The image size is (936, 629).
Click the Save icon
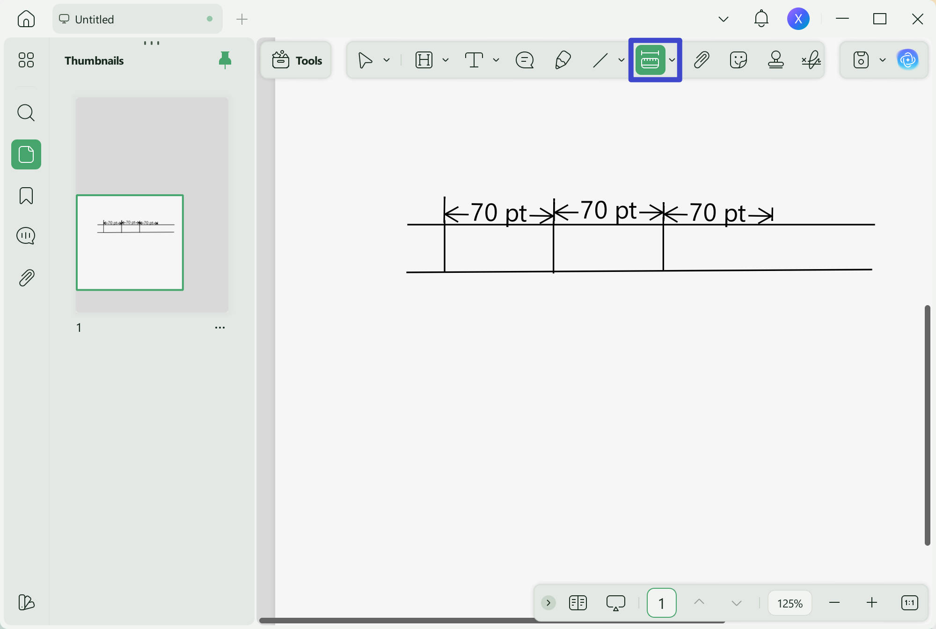point(861,60)
